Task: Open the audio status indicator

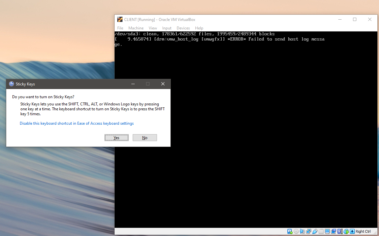Action: pos(302,231)
